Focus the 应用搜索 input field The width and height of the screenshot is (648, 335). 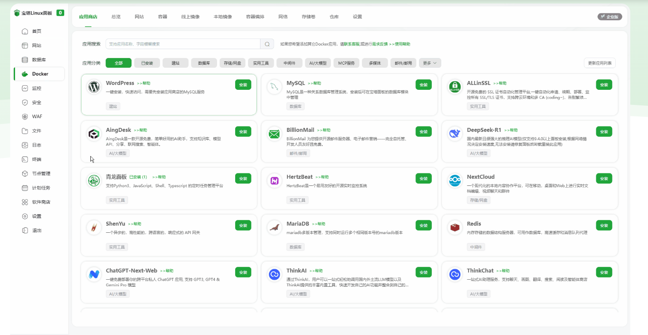pos(182,44)
